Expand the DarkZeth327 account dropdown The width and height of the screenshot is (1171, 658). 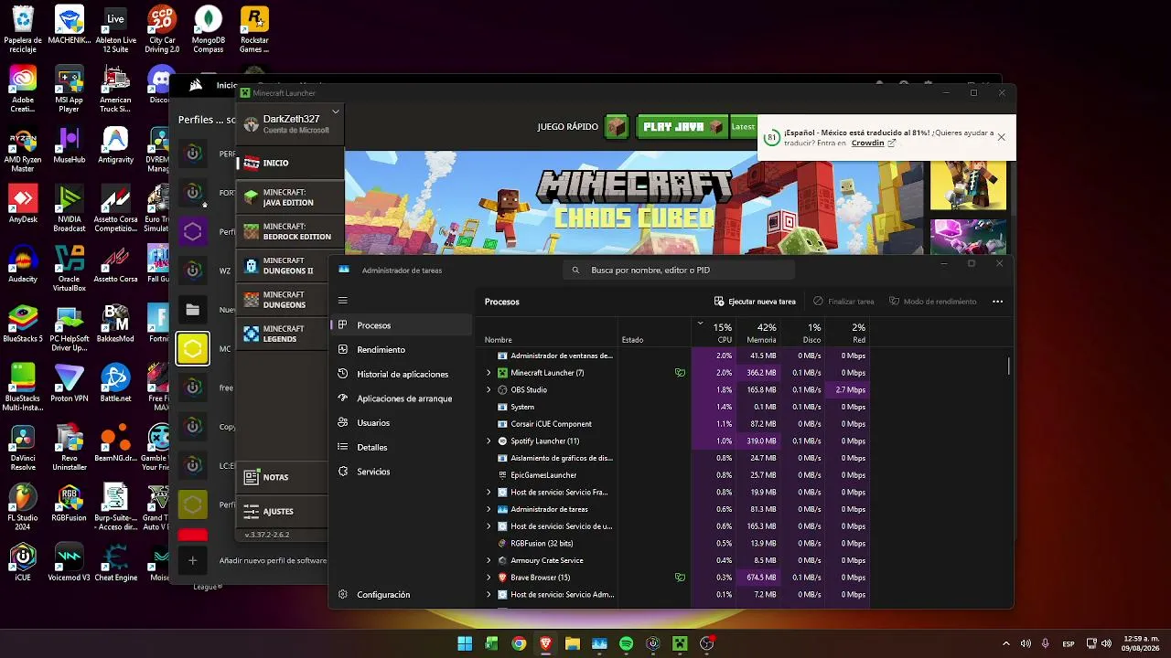coord(336,111)
